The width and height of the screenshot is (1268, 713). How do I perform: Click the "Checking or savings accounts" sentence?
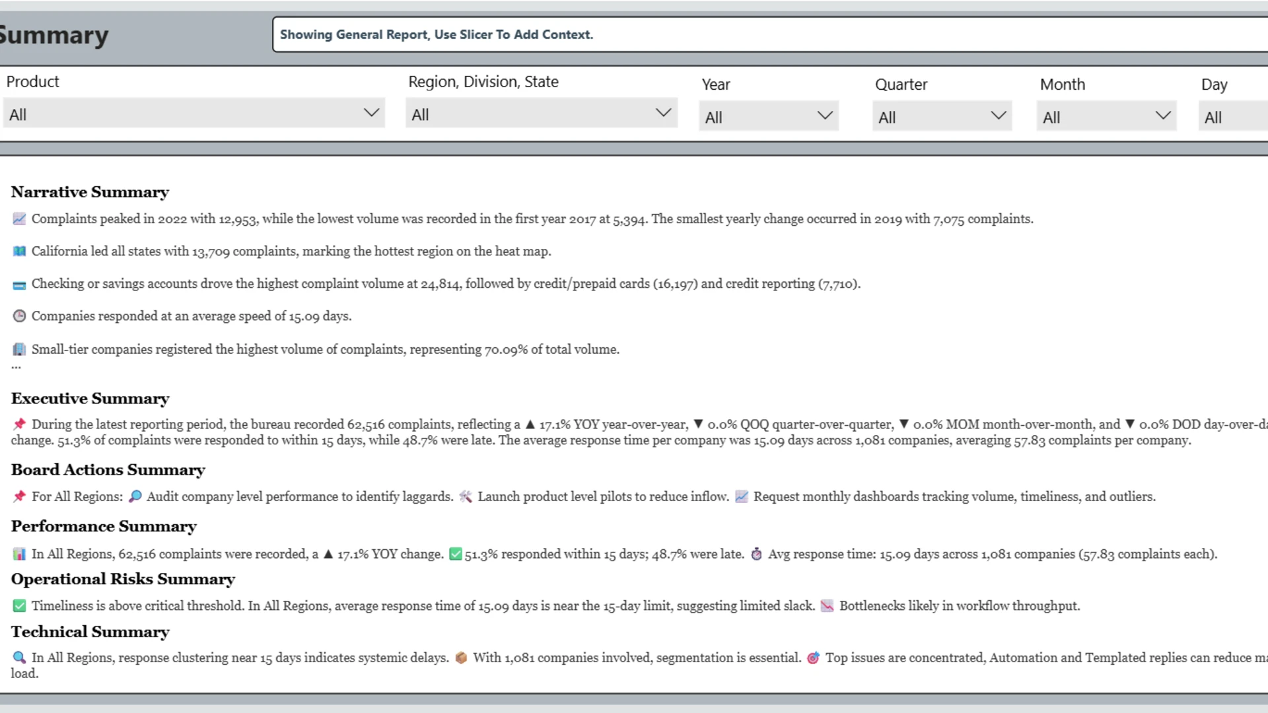(x=446, y=284)
